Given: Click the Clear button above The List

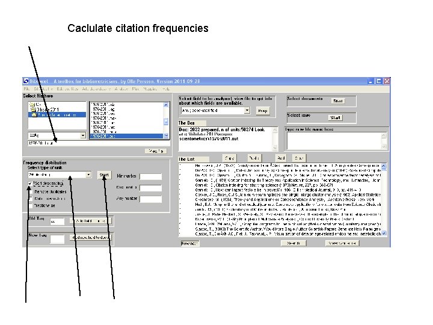Looking at the screenshot, I should pyautogui.click(x=299, y=158).
